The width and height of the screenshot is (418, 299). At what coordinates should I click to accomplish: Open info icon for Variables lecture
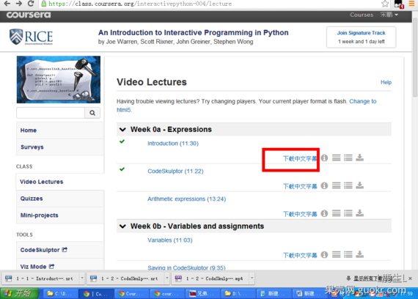coord(324,254)
